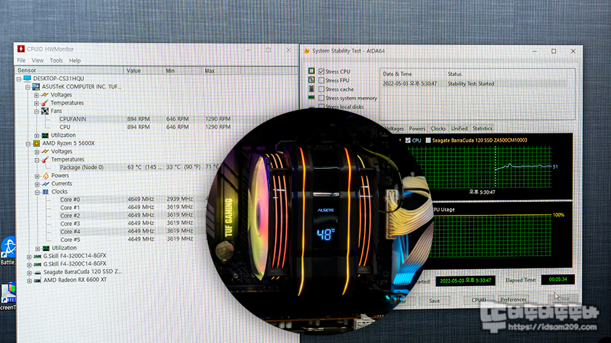This screenshot has height=343, width=611.
Task: Open the Tools menu in HWMonitor
Action: point(56,60)
